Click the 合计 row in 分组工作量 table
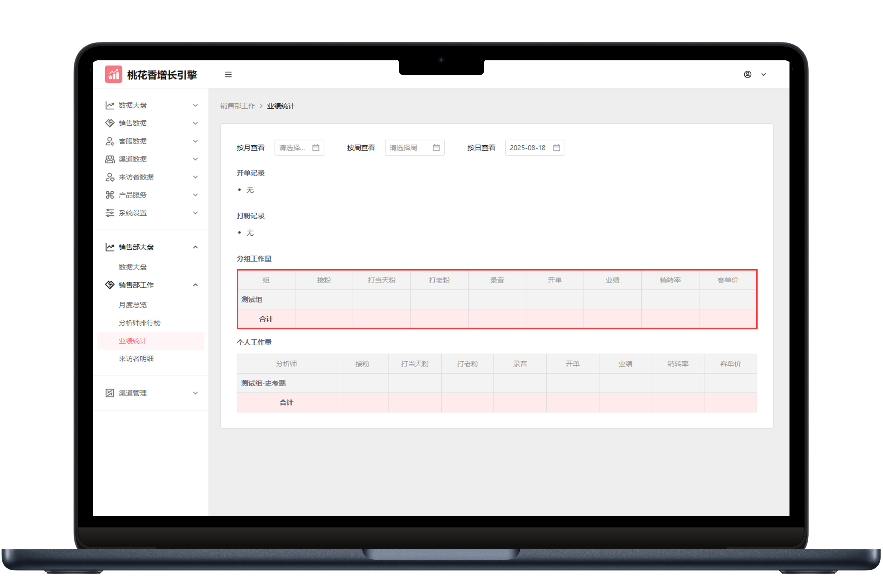The height and width of the screenshot is (576, 883). [x=497, y=319]
